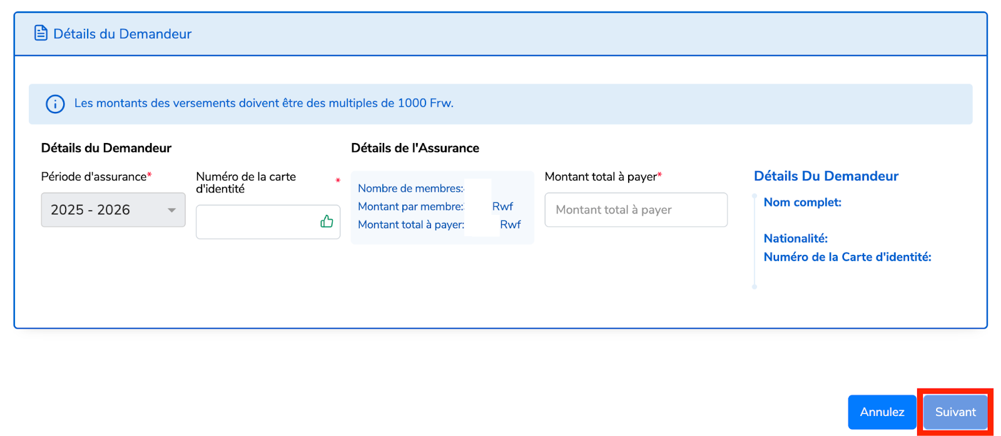Viewport: 1001px width, 436px height.
Task: Click the Nationalité label
Action: pyautogui.click(x=796, y=239)
